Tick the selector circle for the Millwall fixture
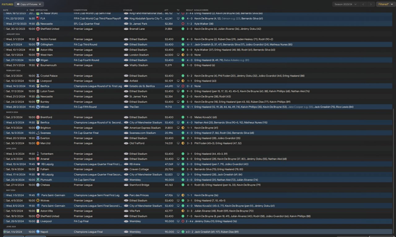 (5, 107)
